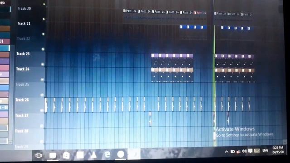Select the red-highlighted Patt 24 clip

point(200,13)
